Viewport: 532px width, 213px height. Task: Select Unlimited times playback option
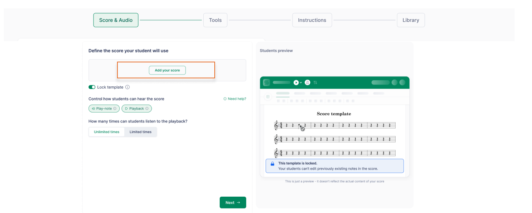106,132
